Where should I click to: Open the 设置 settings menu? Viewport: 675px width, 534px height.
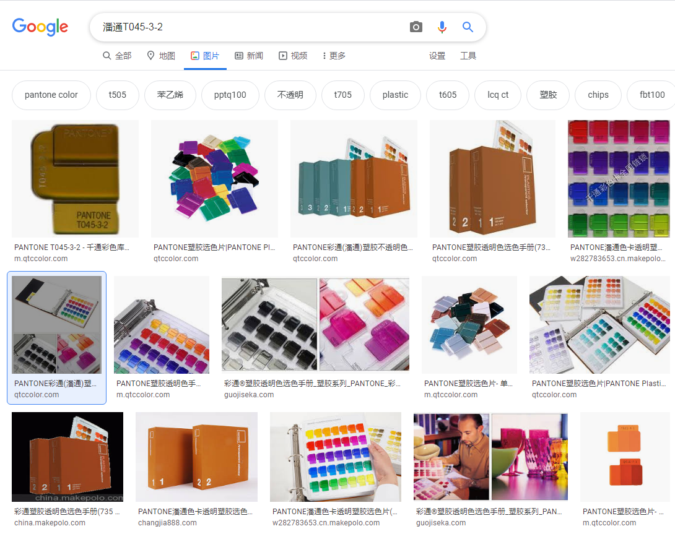pyautogui.click(x=437, y=55)
